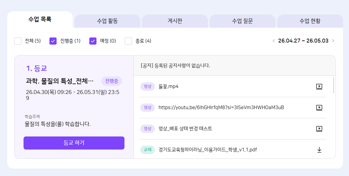Image resolution: width=349 pixels, height=176 pixels.
Task: Uncheck the 진행중 (1) filter
Action: 53,41
